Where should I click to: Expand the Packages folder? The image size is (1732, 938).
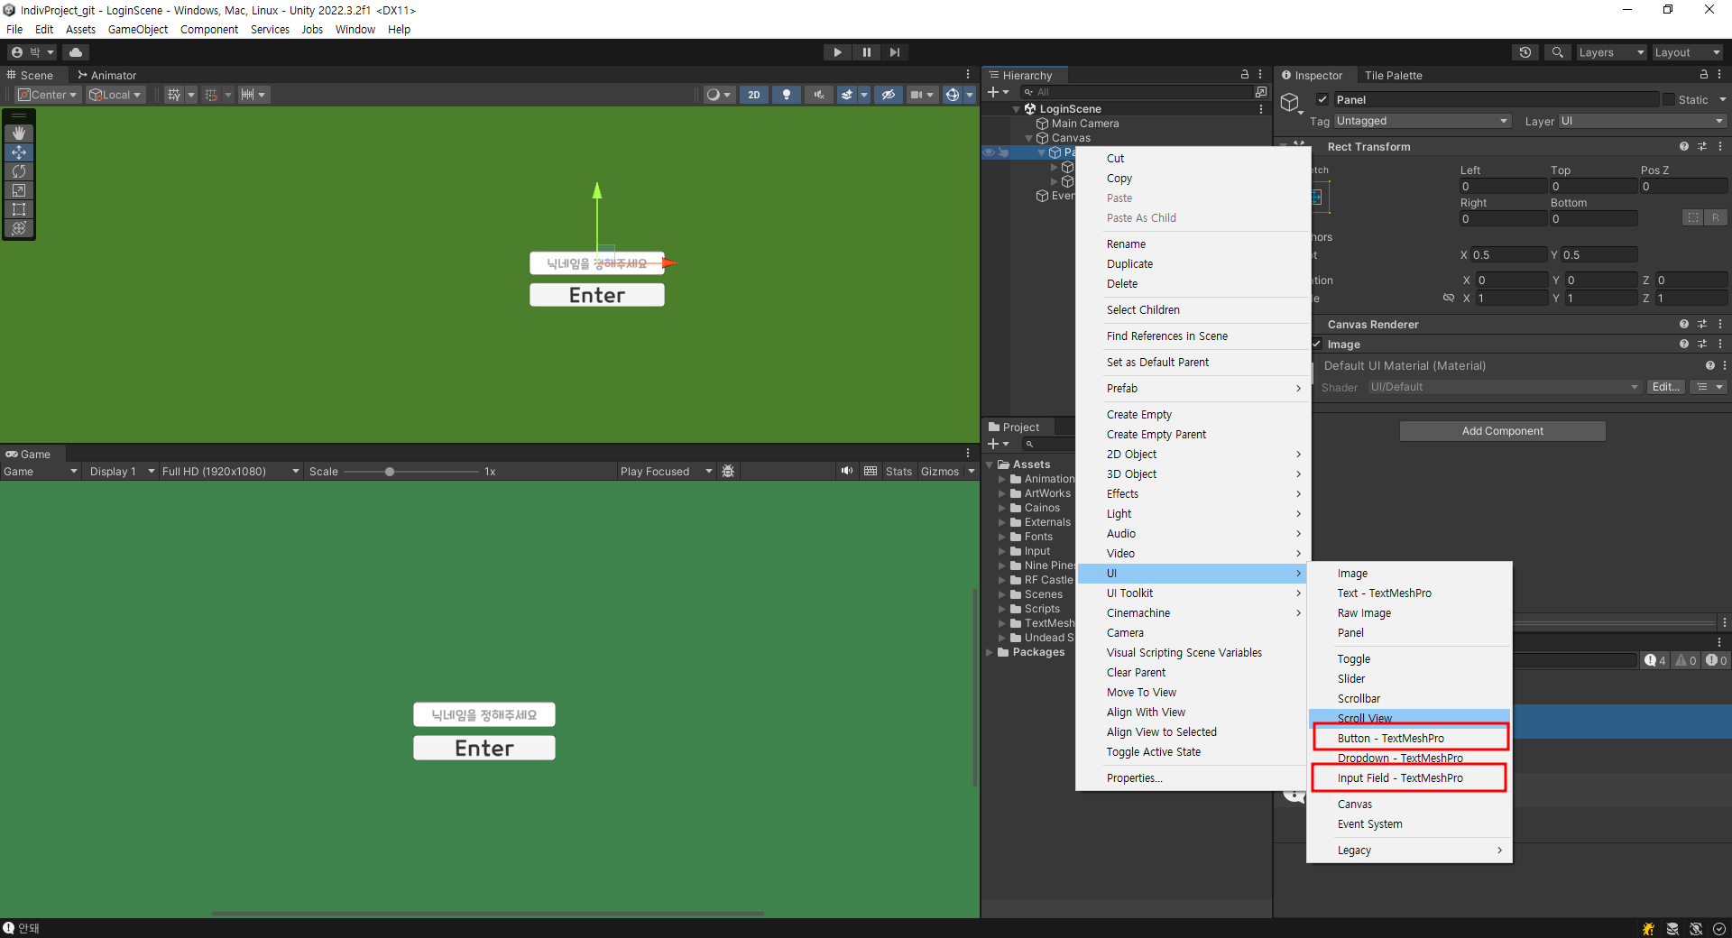(990, 652)
